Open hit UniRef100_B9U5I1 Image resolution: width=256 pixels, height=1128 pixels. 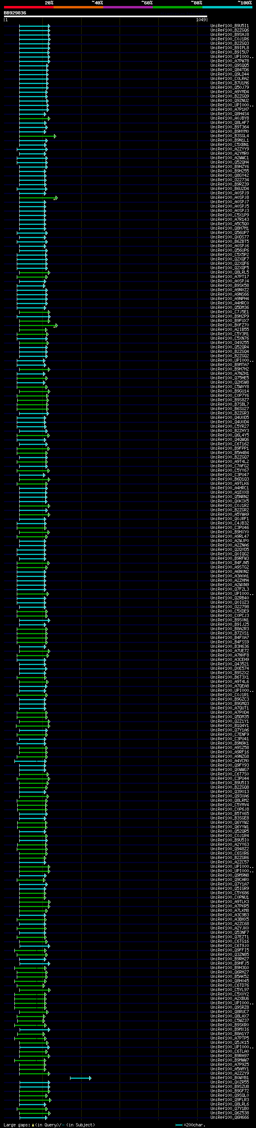click(x=230, y=26)
